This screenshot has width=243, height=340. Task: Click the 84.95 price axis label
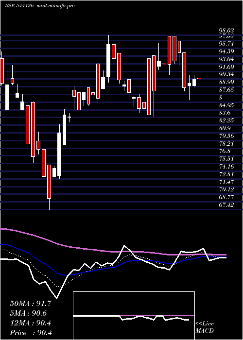[x=226, y=105]
